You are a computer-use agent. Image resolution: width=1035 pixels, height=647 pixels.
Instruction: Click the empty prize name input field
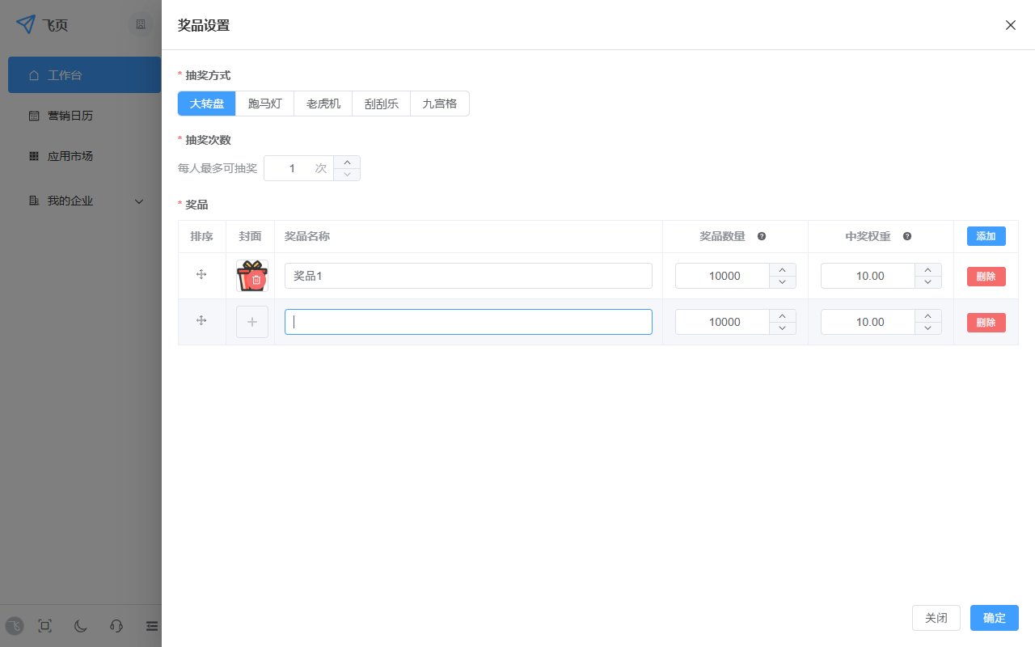tap(467, 321)
